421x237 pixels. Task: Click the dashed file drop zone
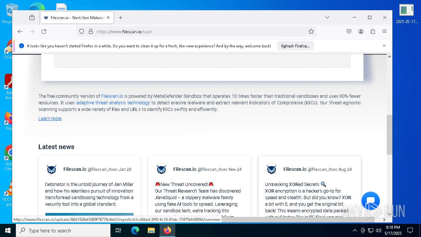202,61
